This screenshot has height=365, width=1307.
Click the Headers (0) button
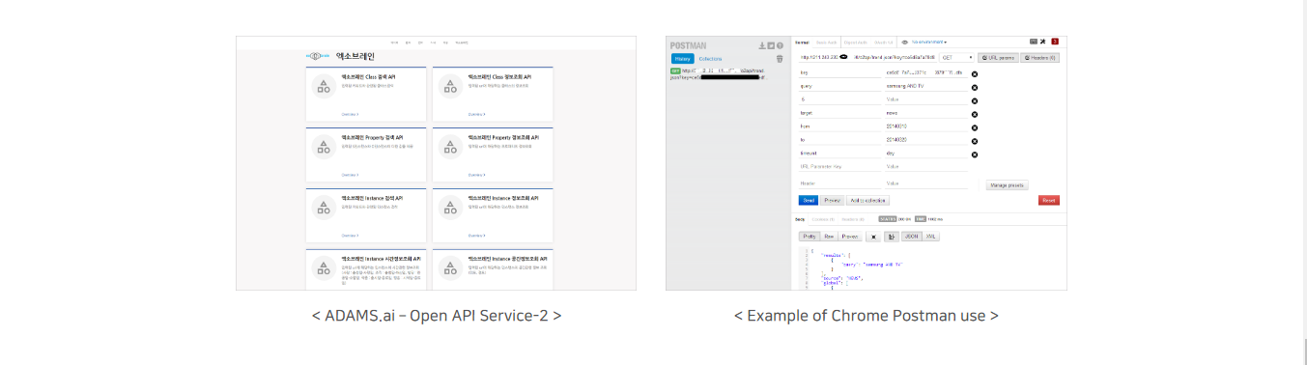click(x=1039, y=58)
